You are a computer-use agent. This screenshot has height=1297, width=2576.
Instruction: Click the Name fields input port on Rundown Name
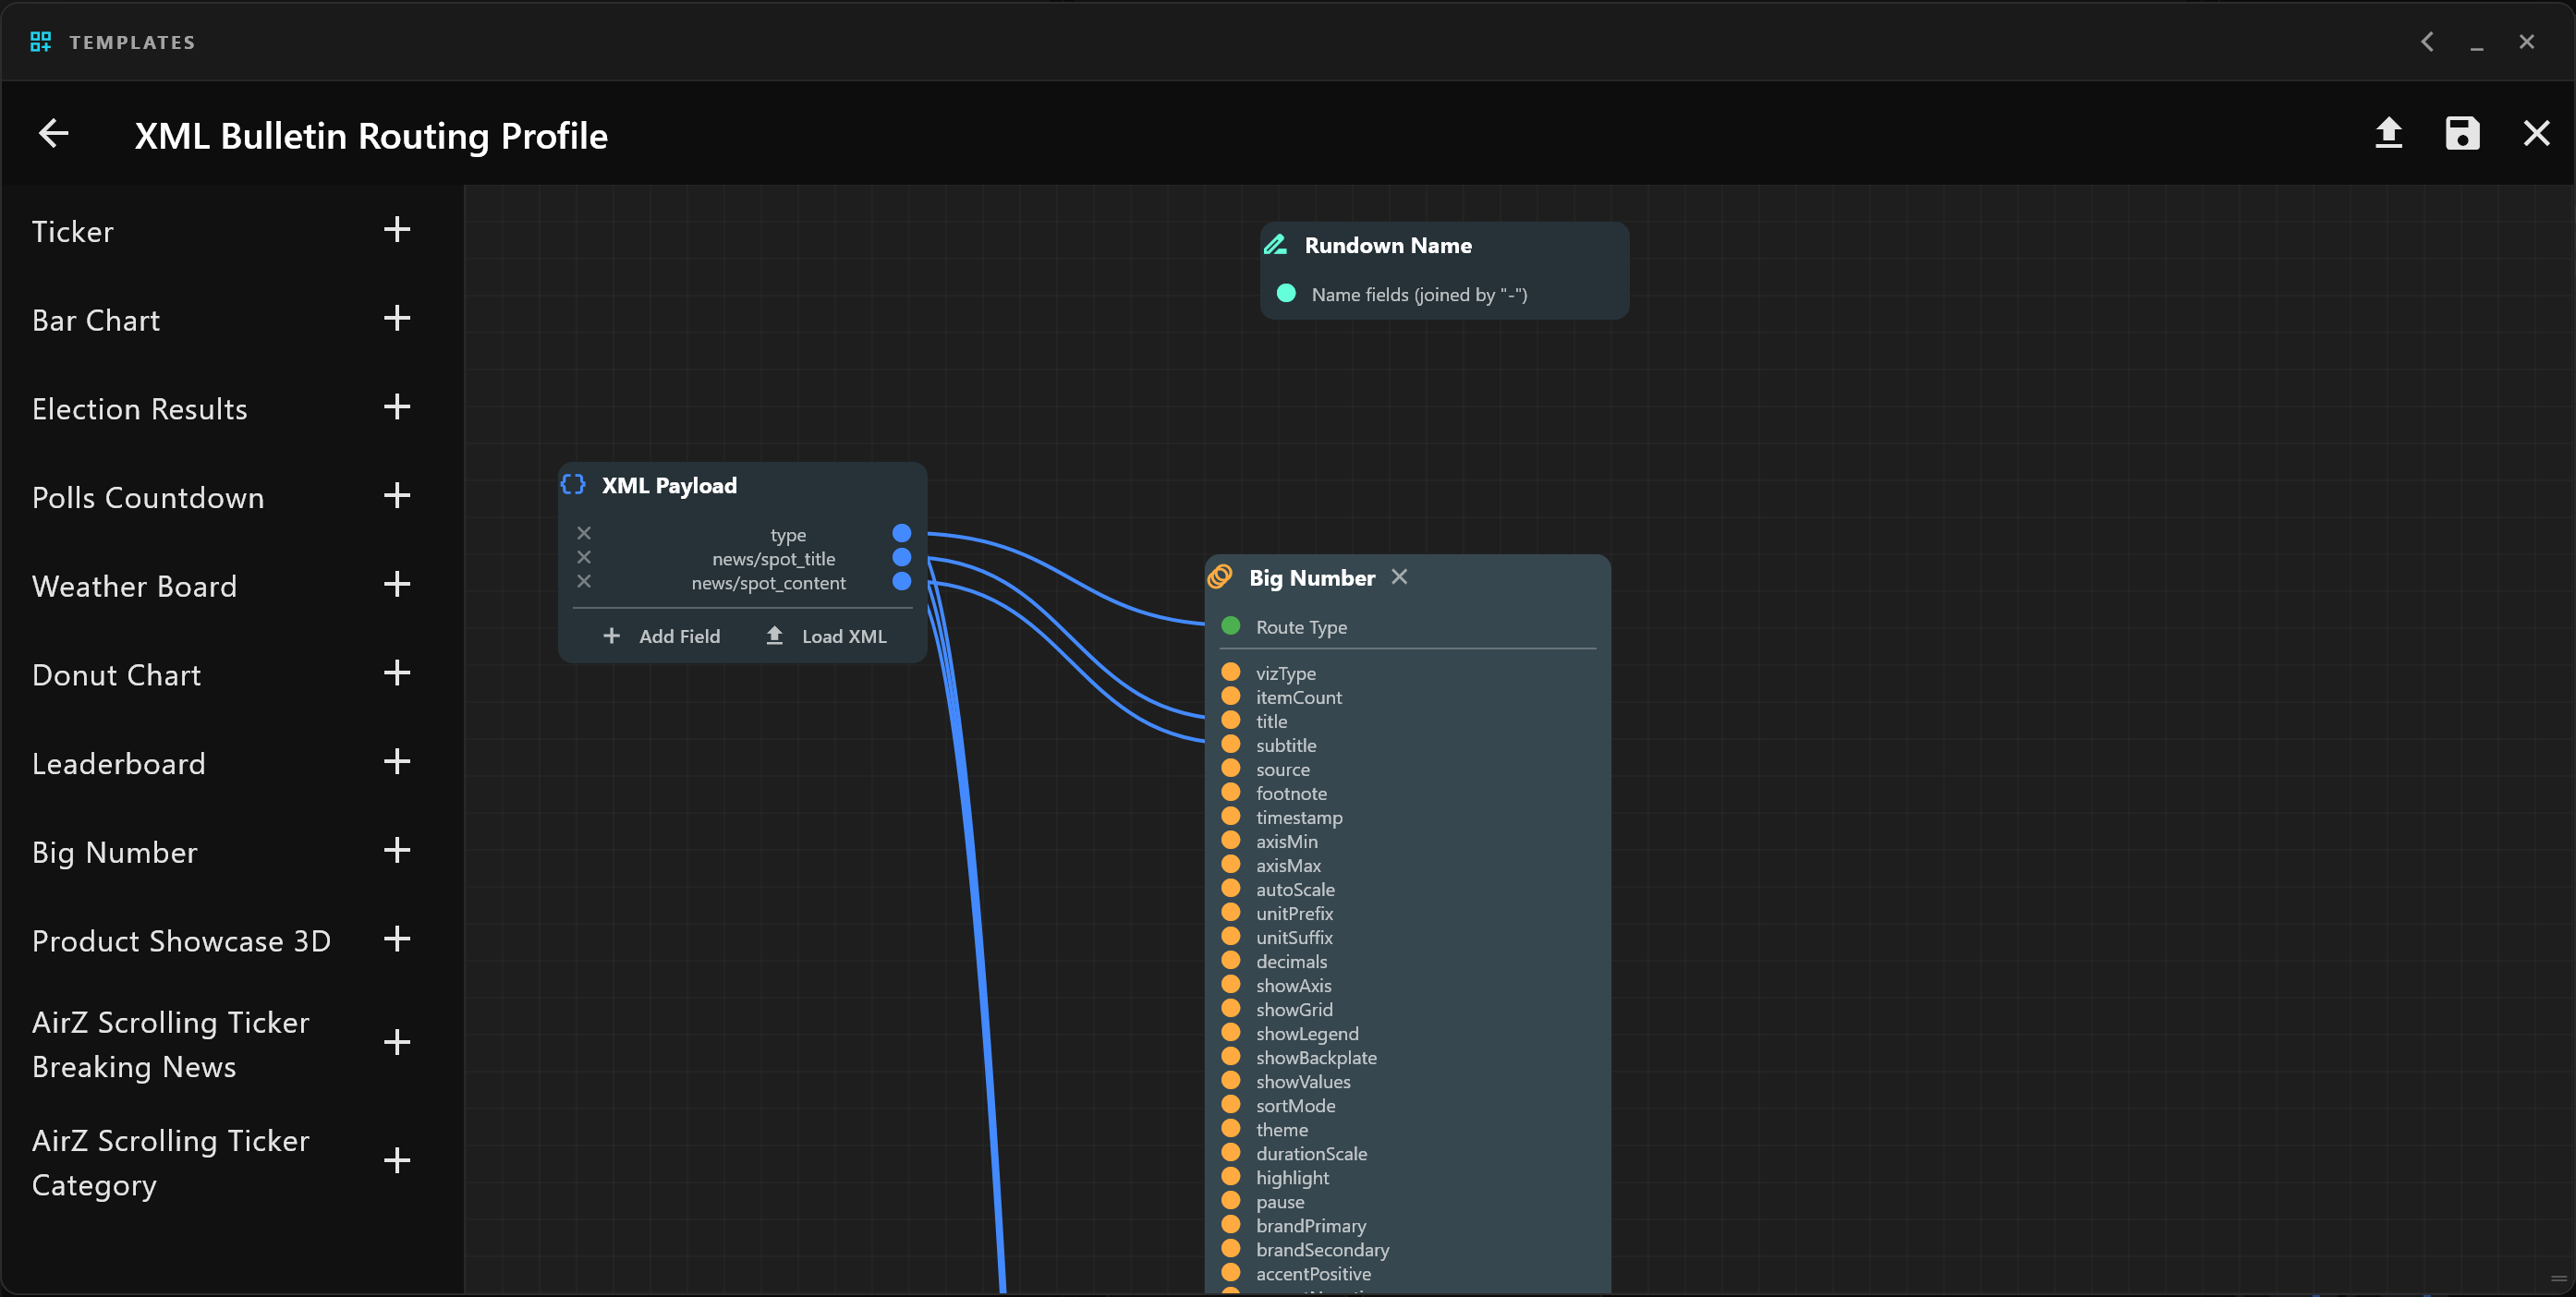pyautogui.click(x=1287, y=293)
